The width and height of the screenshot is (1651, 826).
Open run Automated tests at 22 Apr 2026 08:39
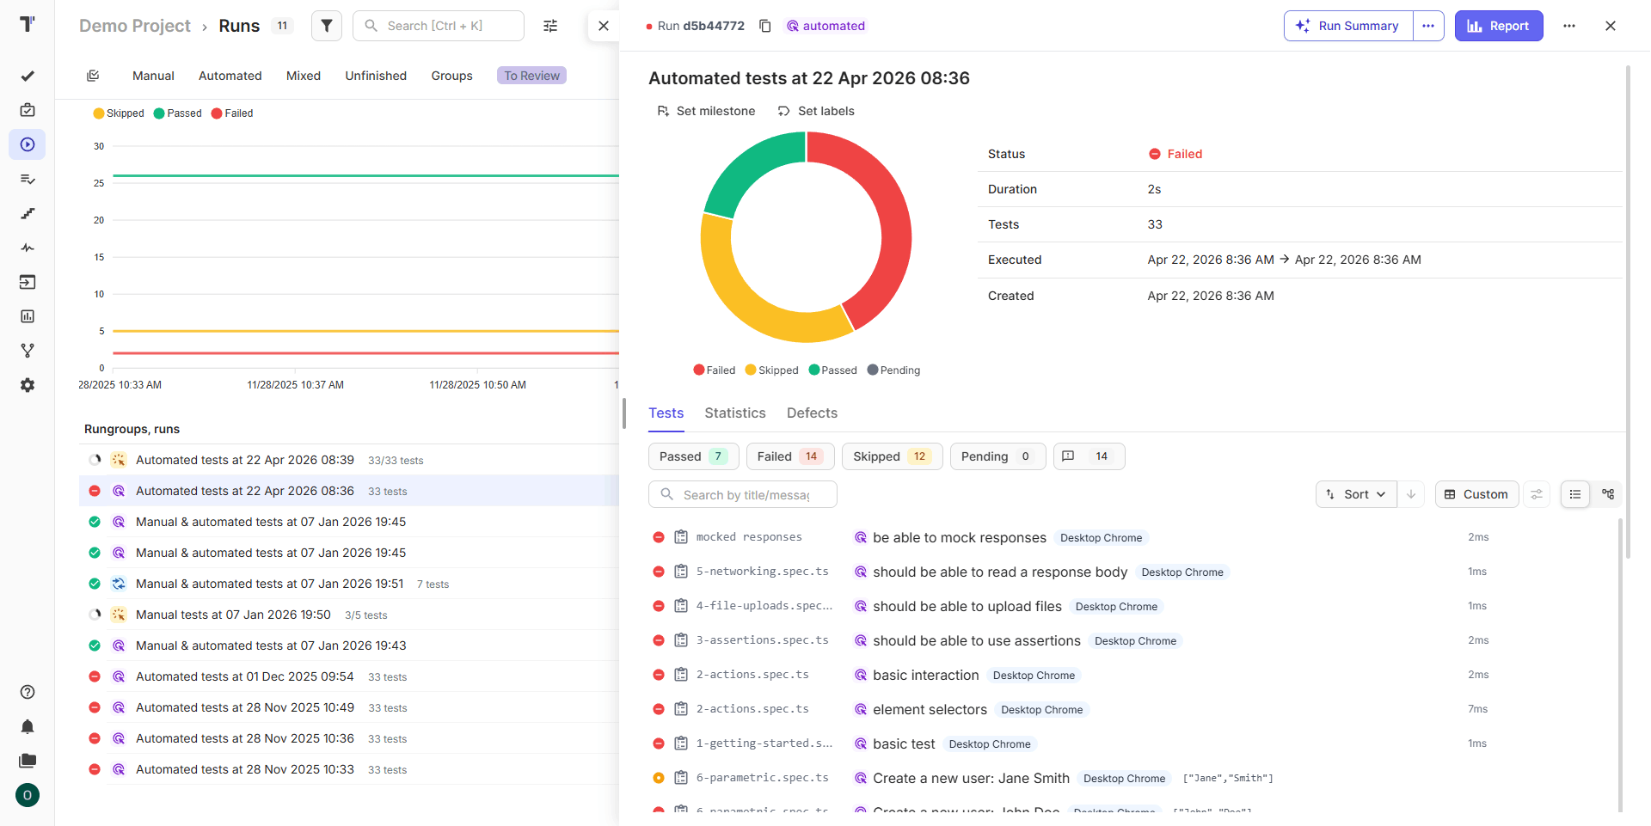[x=245, y=460]
